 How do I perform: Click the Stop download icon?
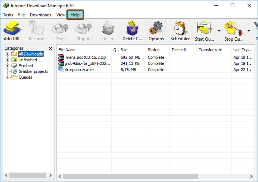(59, 30)
